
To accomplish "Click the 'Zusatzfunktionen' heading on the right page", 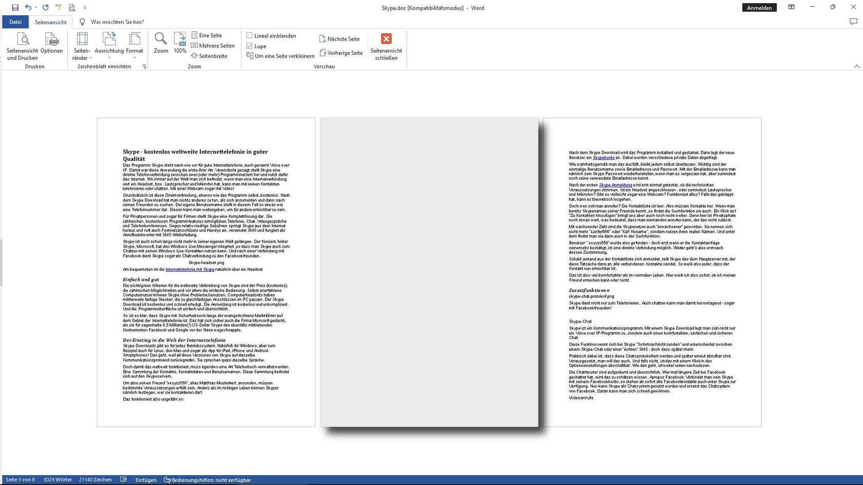I will coord(589,290).
